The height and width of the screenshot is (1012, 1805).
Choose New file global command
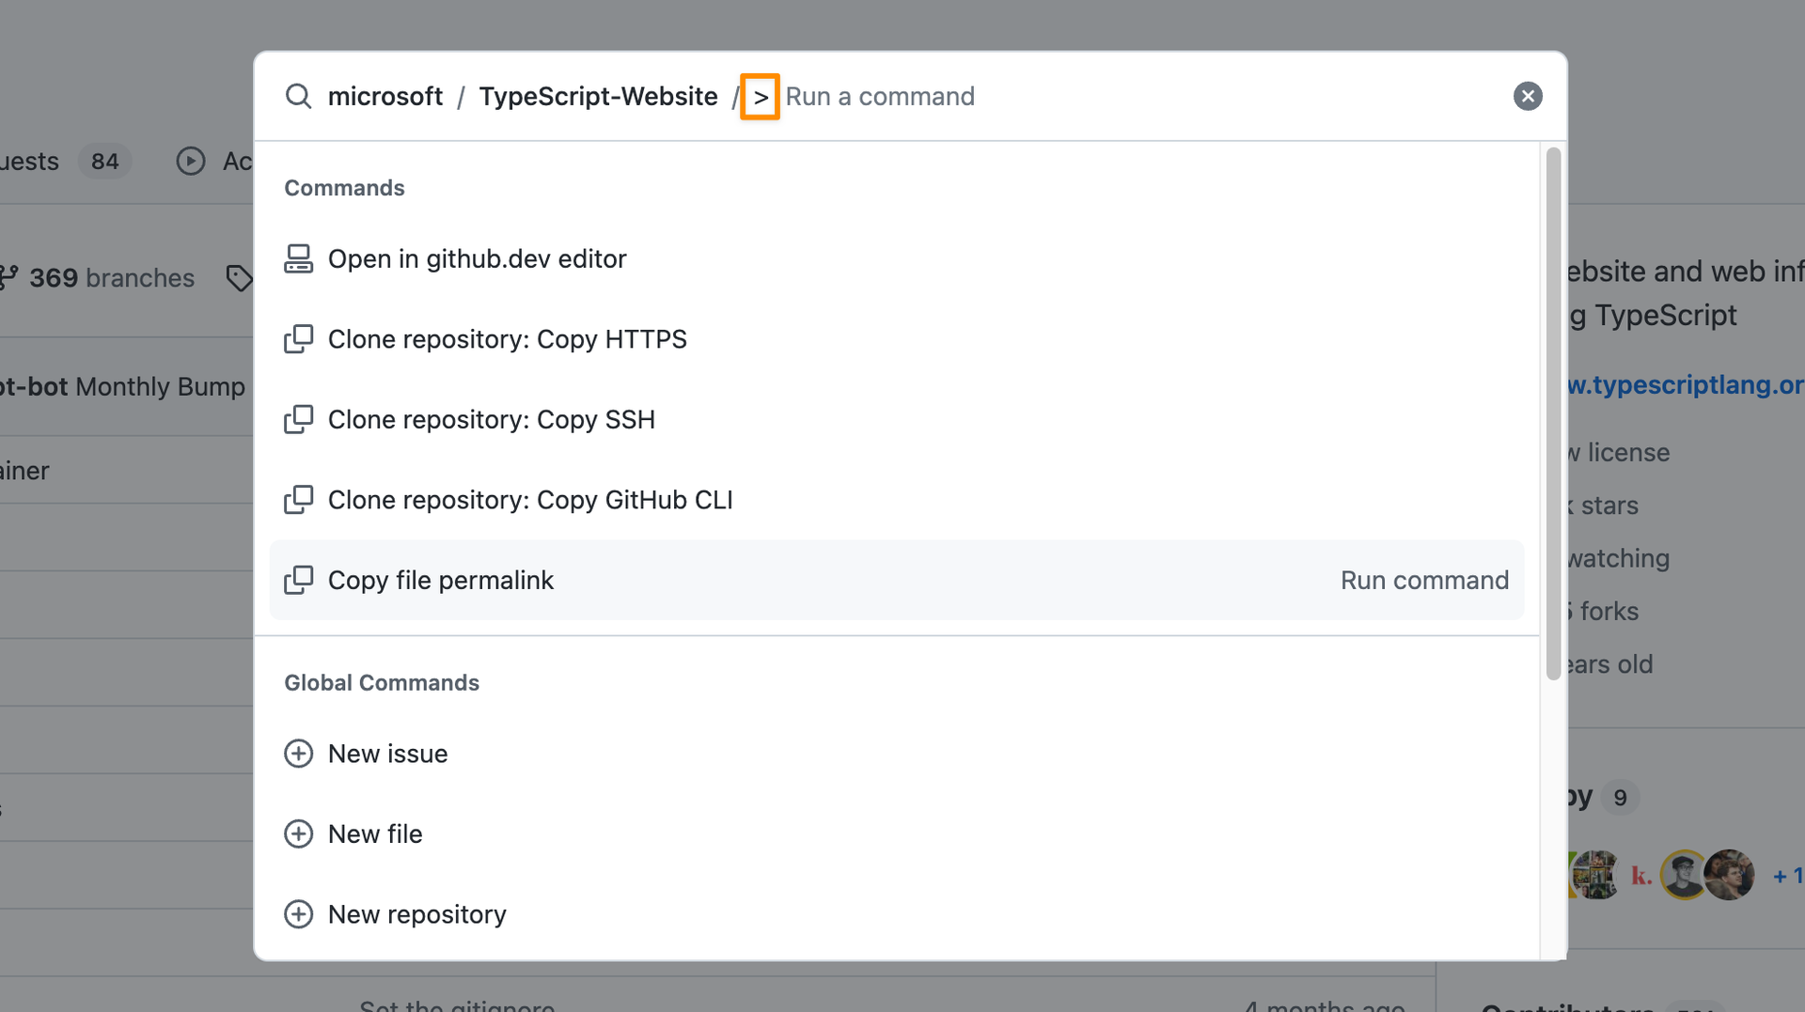[896, 833]
